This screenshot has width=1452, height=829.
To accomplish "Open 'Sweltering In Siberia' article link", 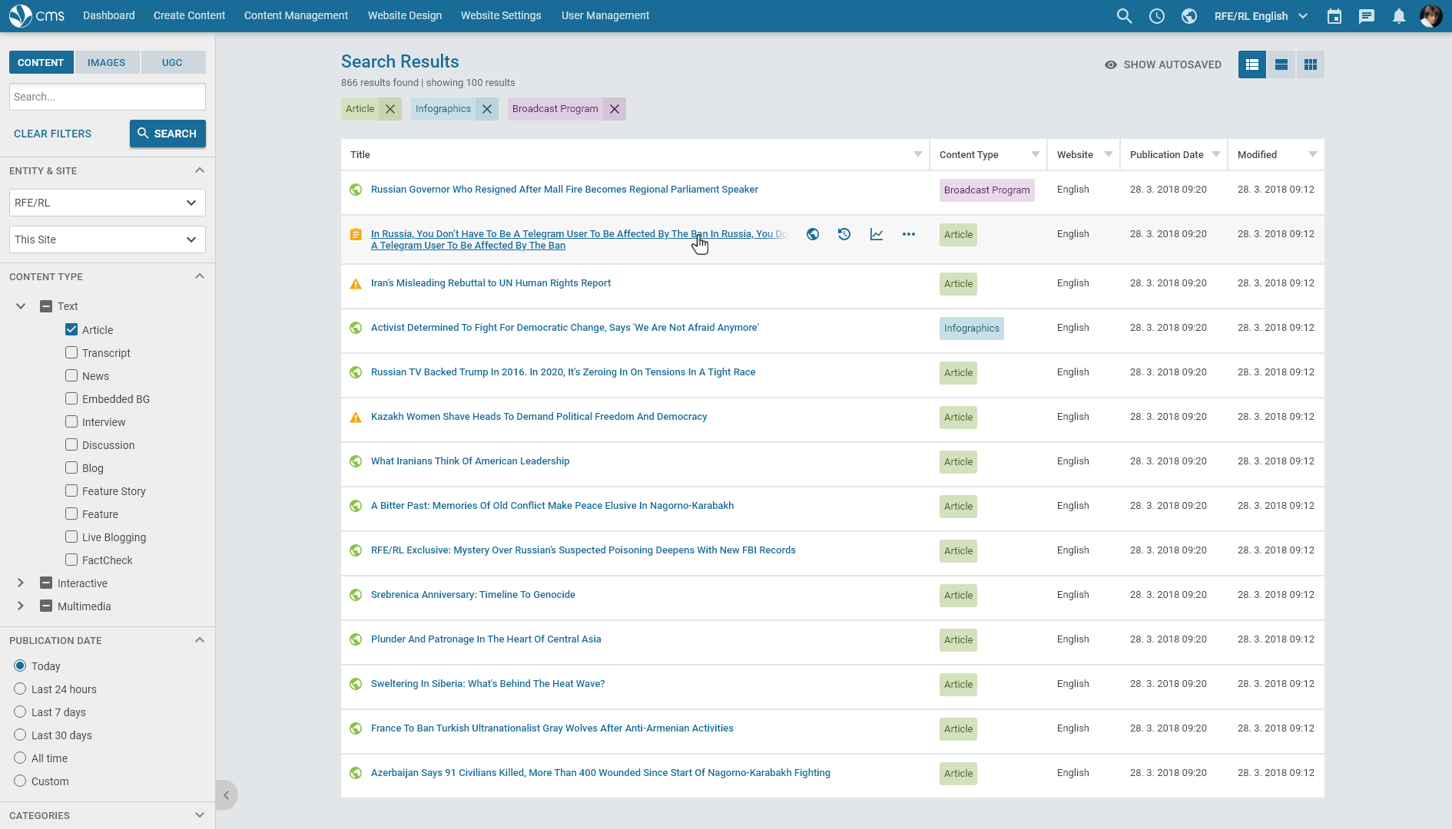I will point(488,684).
